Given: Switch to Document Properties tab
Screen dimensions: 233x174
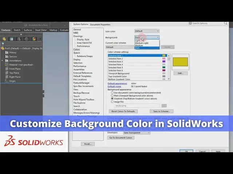Looking at the screenshot, I should coord(100,25).
